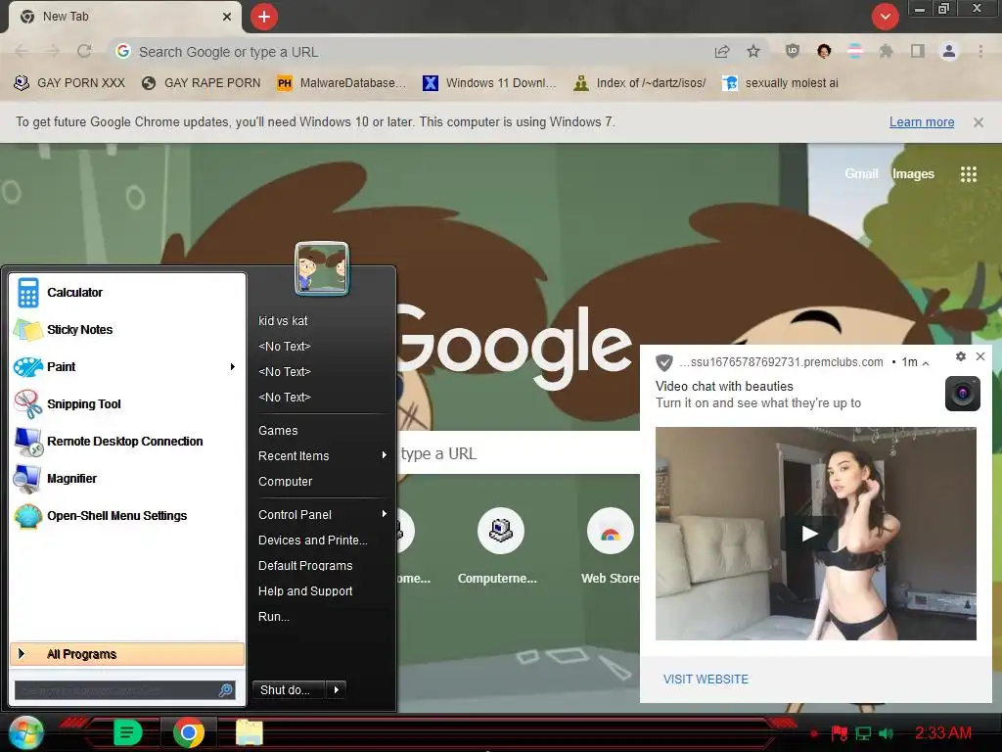Click the volume speaker tray icon
The width and height of the screenshot is (1002, 752).
click(887, 732)
